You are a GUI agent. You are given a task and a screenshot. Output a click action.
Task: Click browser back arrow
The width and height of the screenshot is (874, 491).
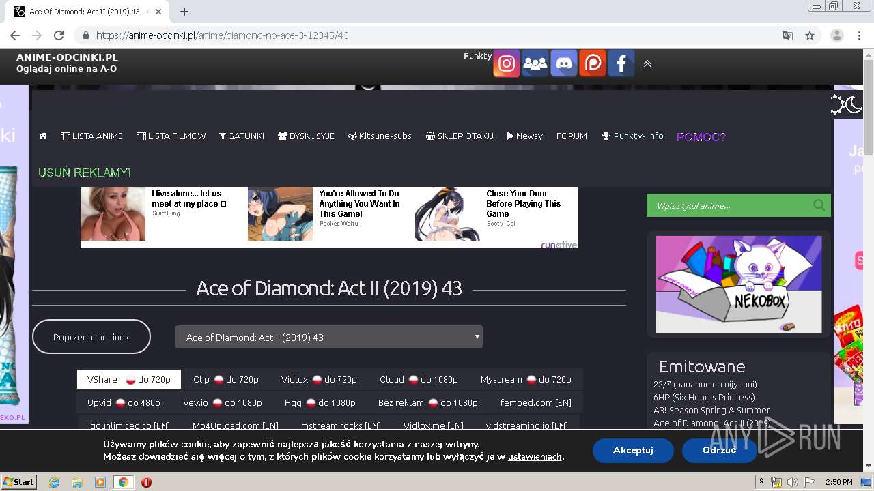tap(15, 35)
